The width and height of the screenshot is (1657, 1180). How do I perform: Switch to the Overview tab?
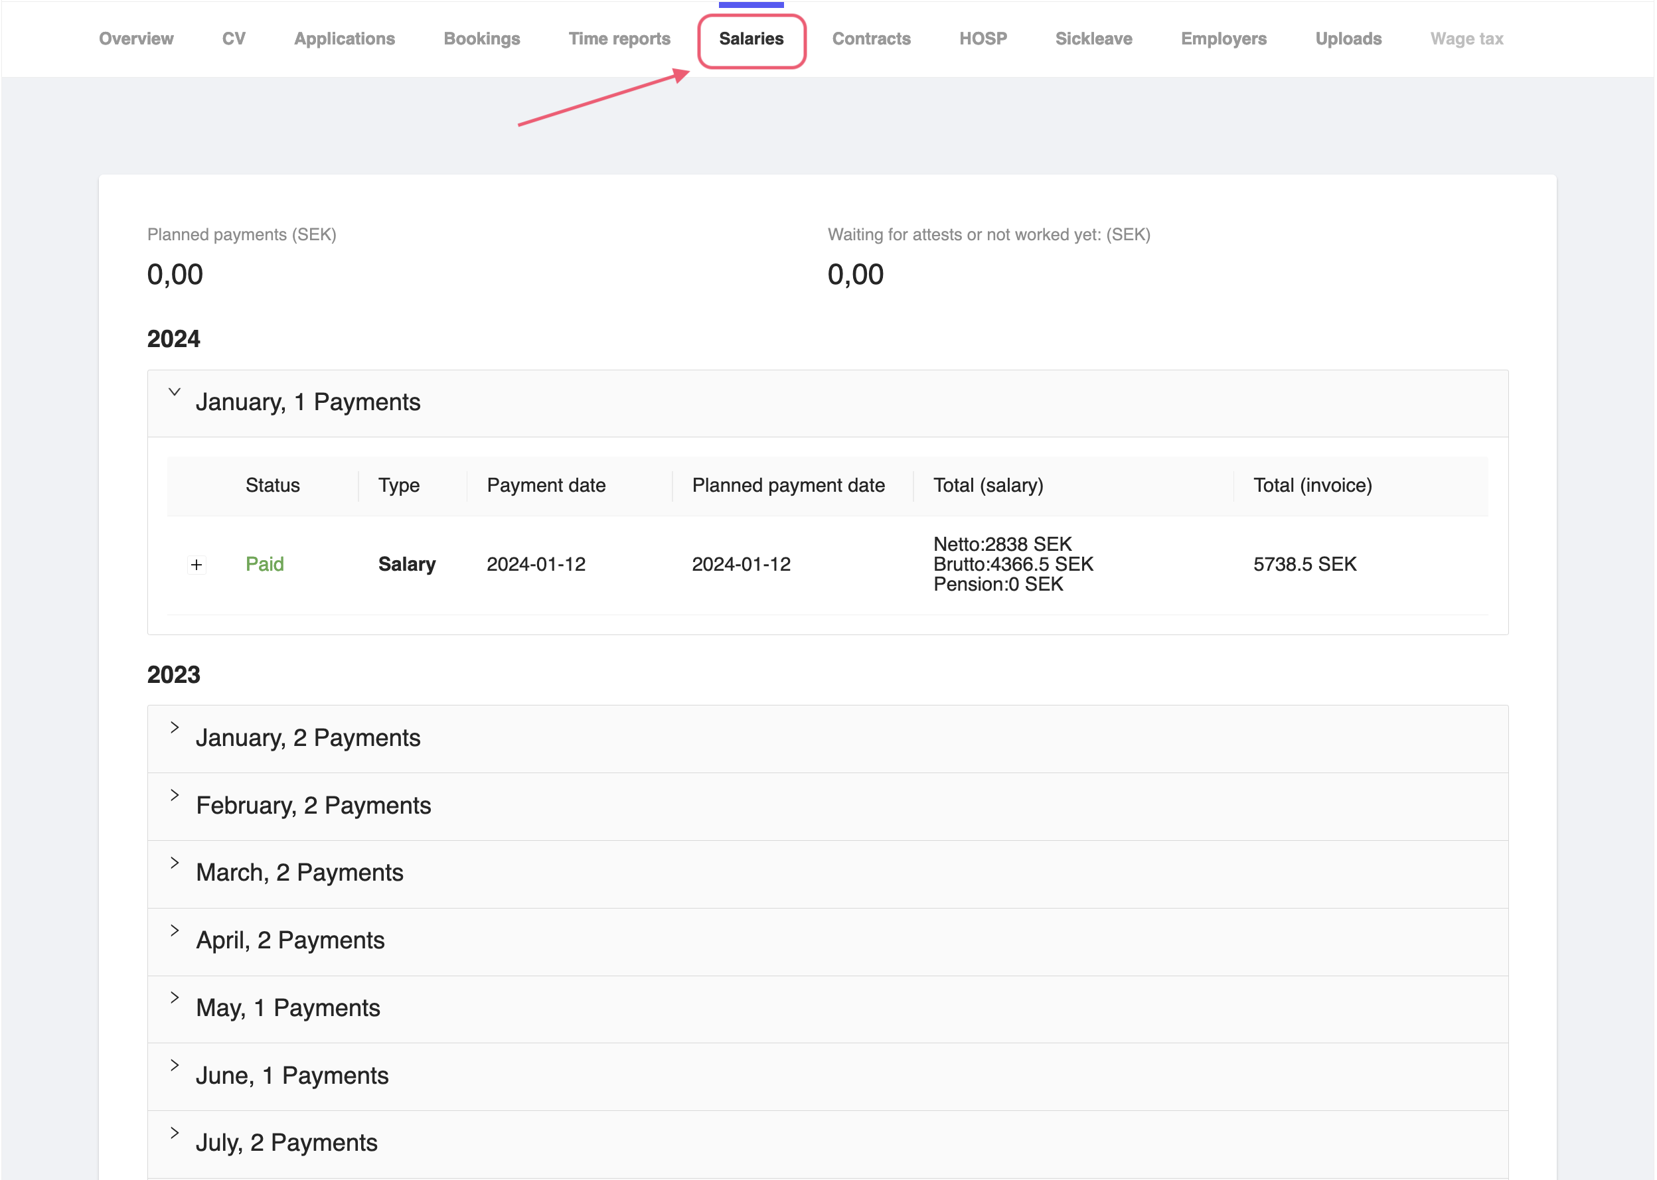pos(136,38)
